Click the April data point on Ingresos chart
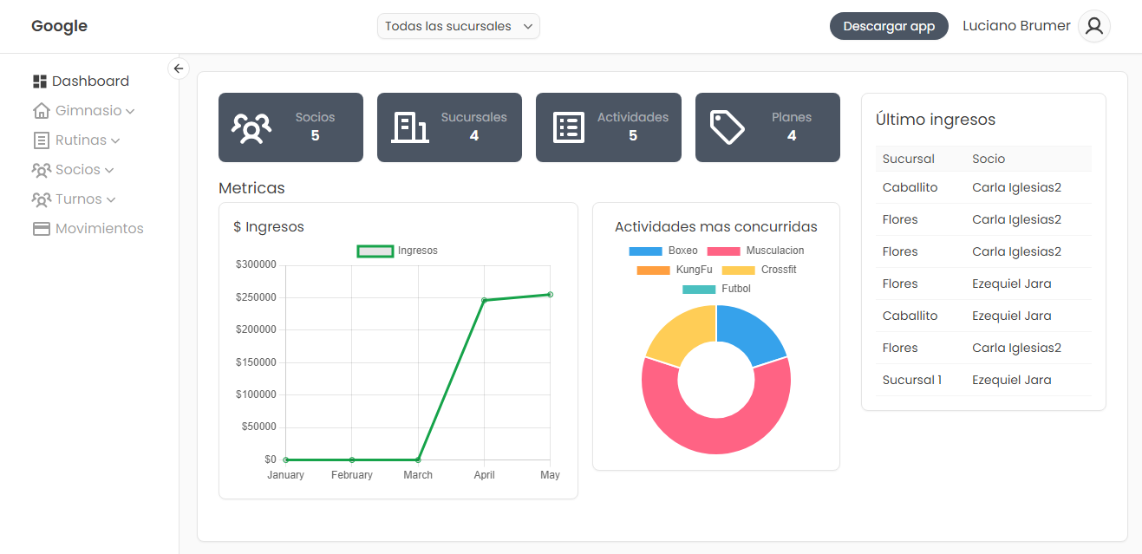The image size is (1142, 554). click(x=484, y=300)
